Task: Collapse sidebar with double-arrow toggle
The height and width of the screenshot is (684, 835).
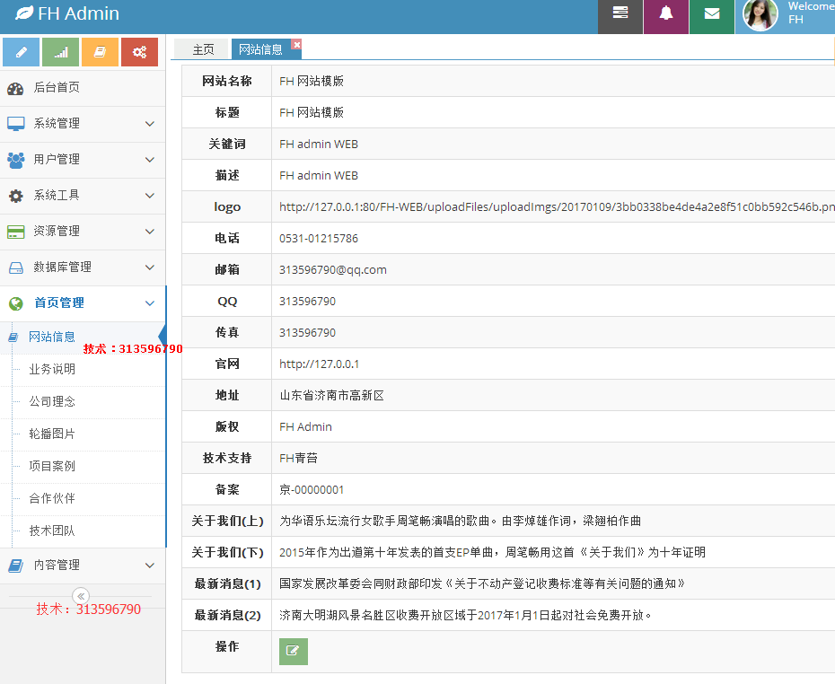Action: click(81, 596)
